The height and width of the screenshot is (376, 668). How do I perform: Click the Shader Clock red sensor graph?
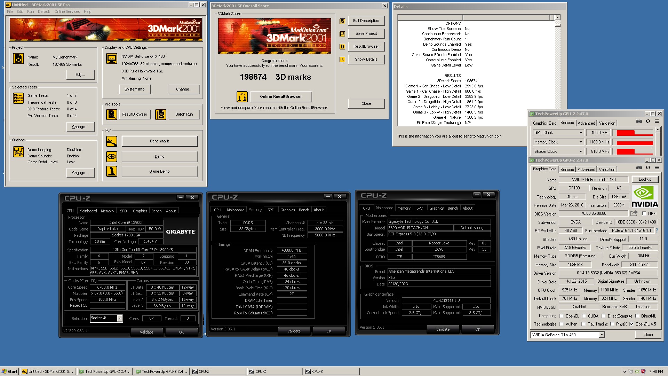click(x=633, y=151)
